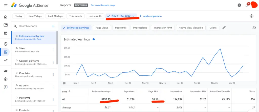259x112 pixels.
Task: Toggle the Page views metric chip
Action: 102,28
